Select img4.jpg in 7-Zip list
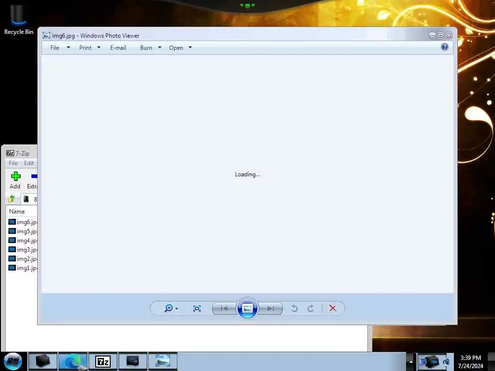The height and width of the screenshot is (371, 495). (x=23, y=241)
